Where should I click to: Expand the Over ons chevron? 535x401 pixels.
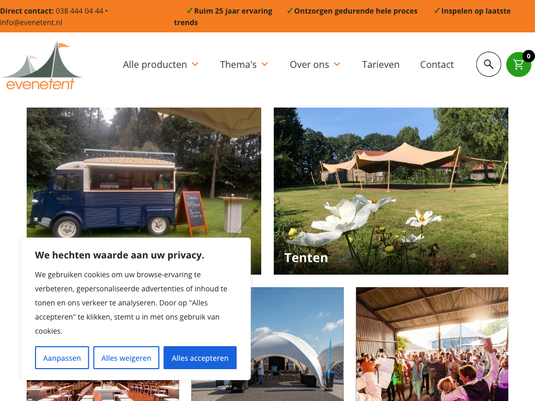(337, 64)
